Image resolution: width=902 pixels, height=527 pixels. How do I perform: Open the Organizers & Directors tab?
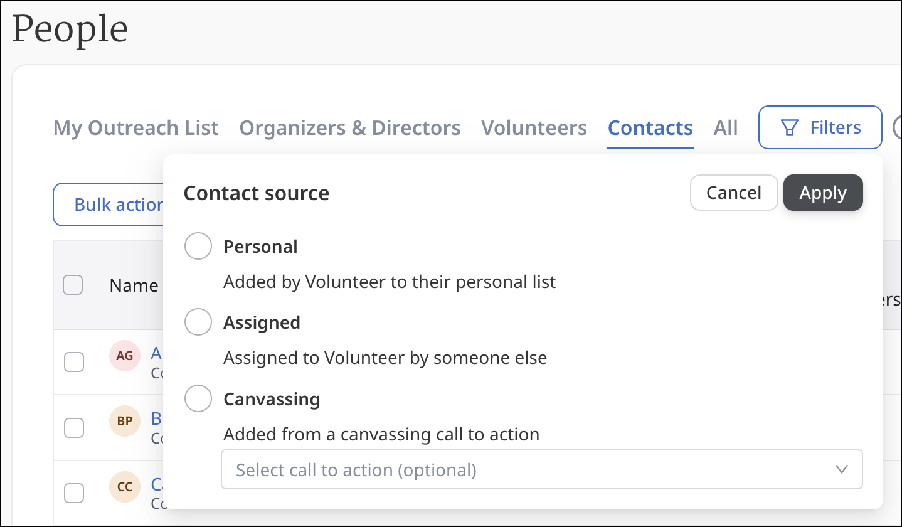pyautogui.click(x=350, y=128)
